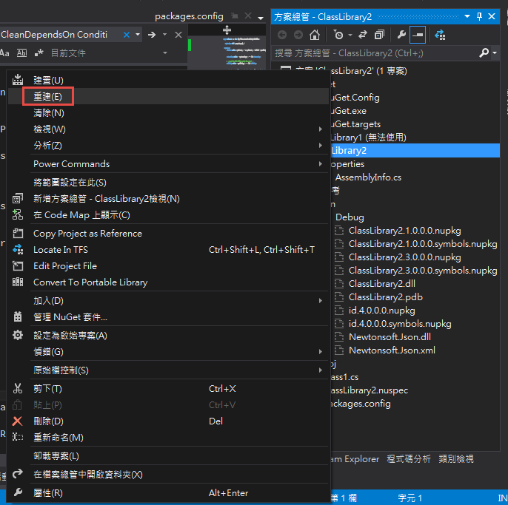The width and height of the screenshot is (508, 505).
Task: Click the 管理 NuGet 套件 icon
Action: point(18,316)
